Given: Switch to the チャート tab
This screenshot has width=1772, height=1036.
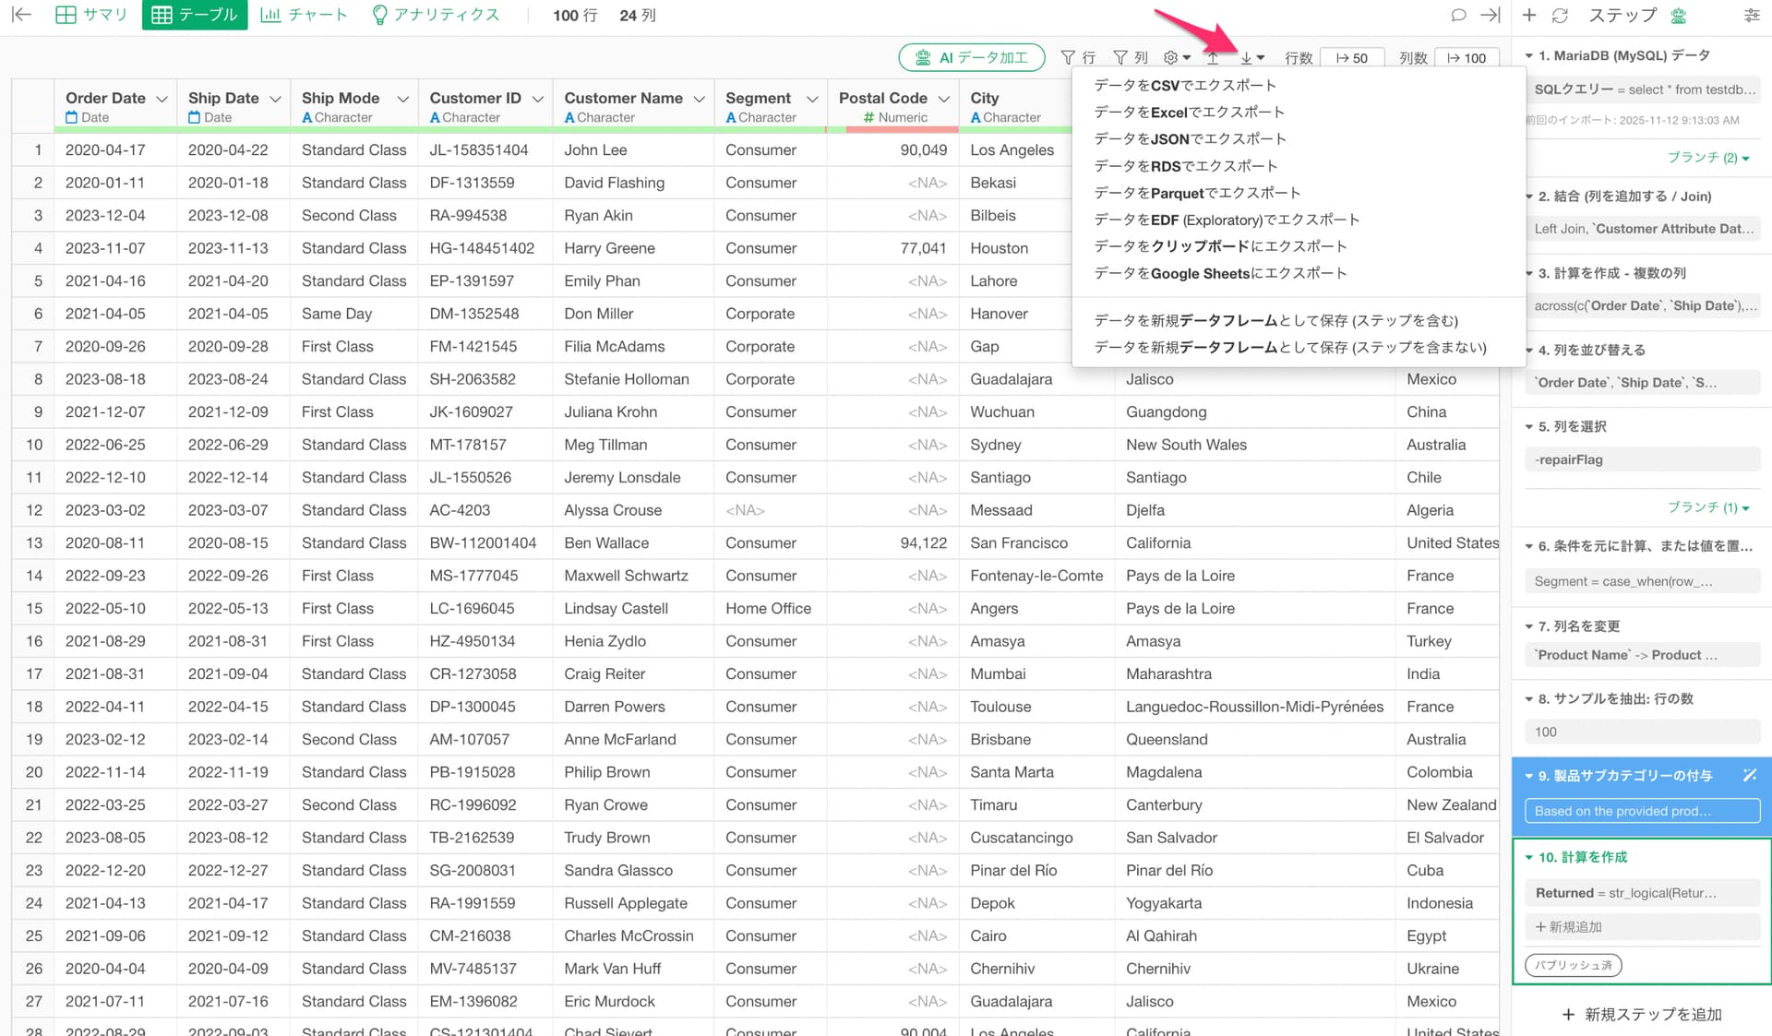Looking at the screenshot, I should (x=305, y=16).
